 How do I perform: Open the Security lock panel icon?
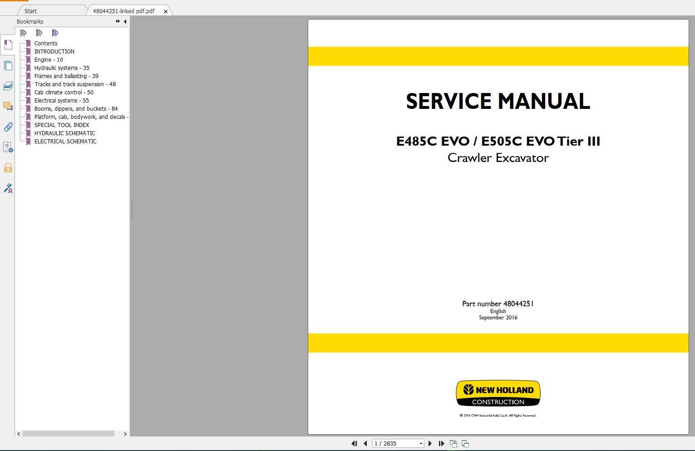click(8, 167)
